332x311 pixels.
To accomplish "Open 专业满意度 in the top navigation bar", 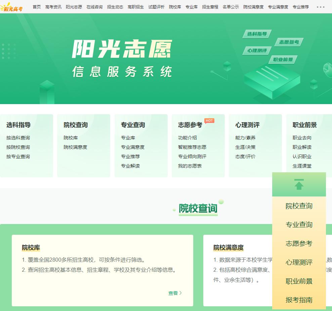I will point(278,7).
